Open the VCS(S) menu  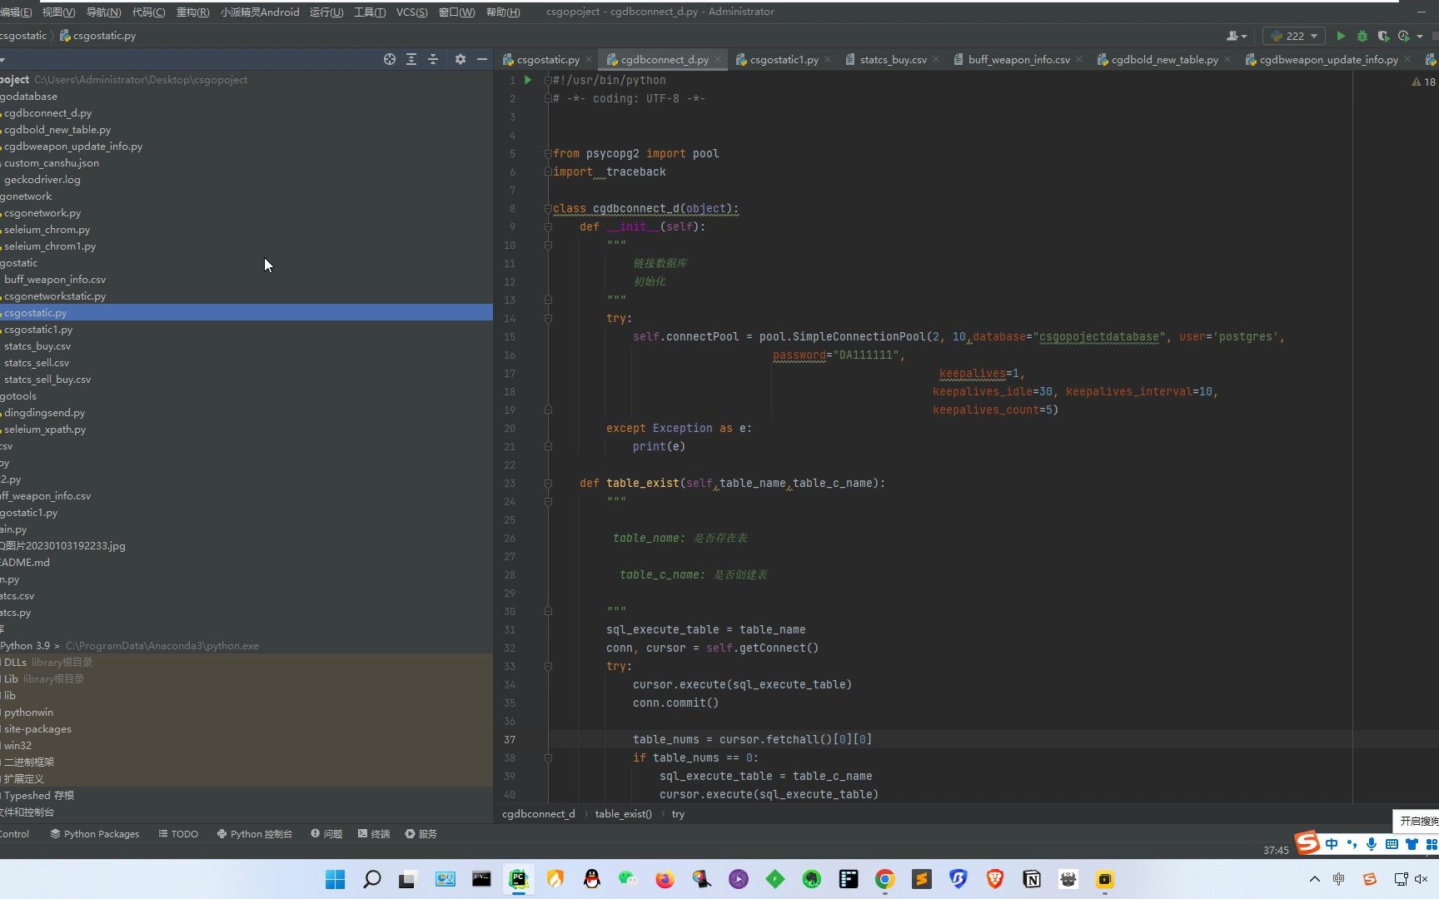[411, 12]
